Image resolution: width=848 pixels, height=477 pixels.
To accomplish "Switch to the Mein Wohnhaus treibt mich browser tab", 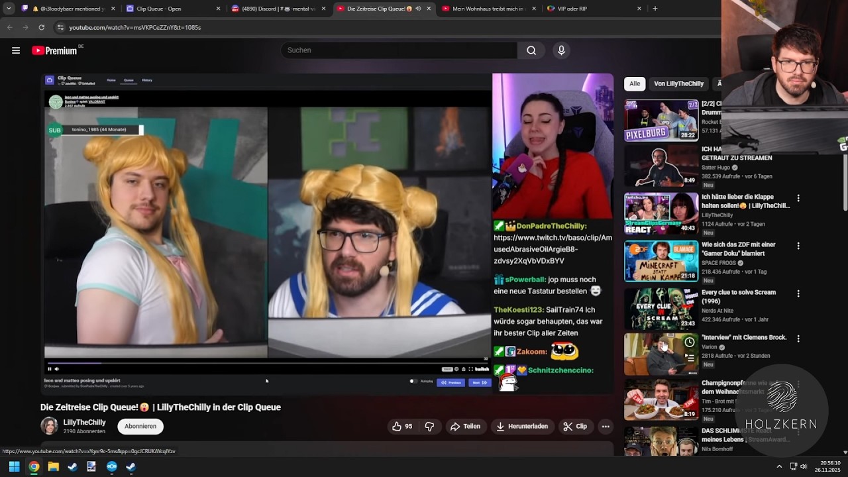I will point(490,9).
